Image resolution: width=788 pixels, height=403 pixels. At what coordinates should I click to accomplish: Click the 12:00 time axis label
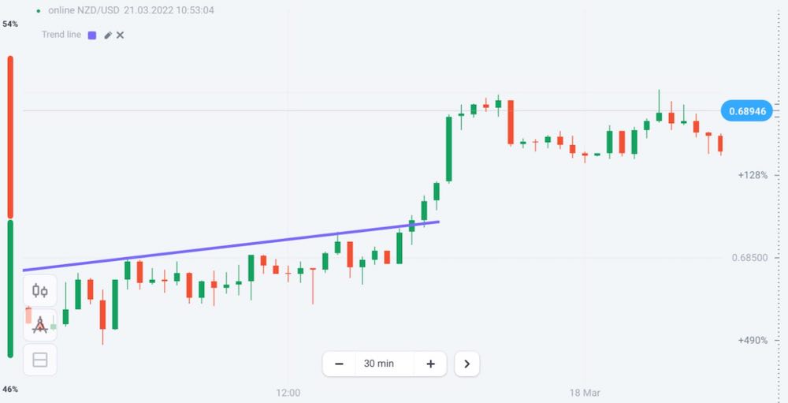289,391
